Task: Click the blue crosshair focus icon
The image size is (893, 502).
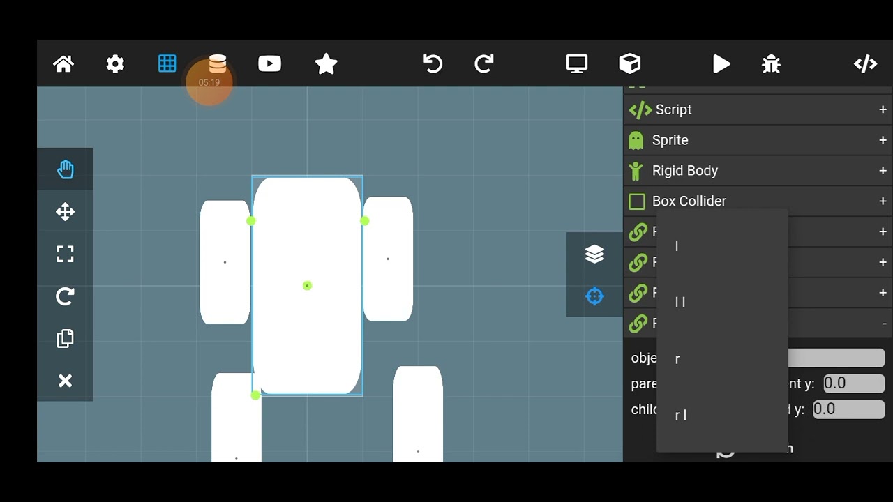Action: tap(594, 296)
